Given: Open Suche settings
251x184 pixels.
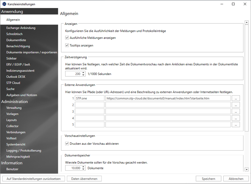Looking at the screenshot, I should tap(11, 89).
